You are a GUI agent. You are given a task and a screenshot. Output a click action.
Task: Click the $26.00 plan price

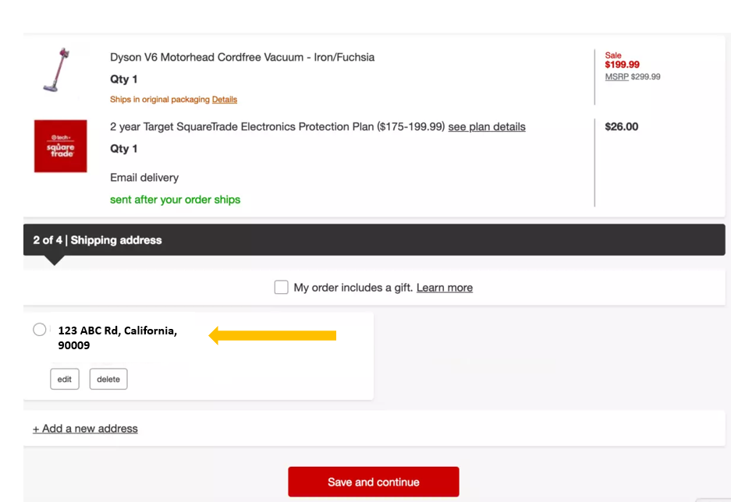tap(622, 126)
